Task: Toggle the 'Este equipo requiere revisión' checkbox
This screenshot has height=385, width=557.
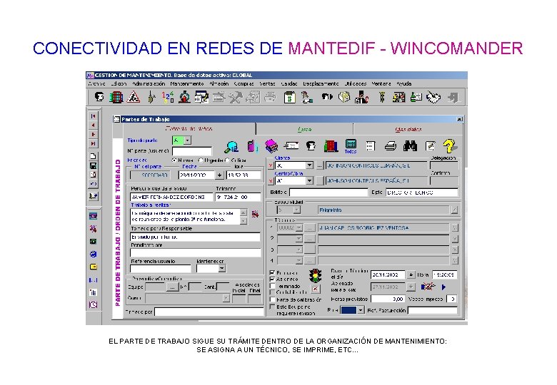Action: tap(273, 307)
